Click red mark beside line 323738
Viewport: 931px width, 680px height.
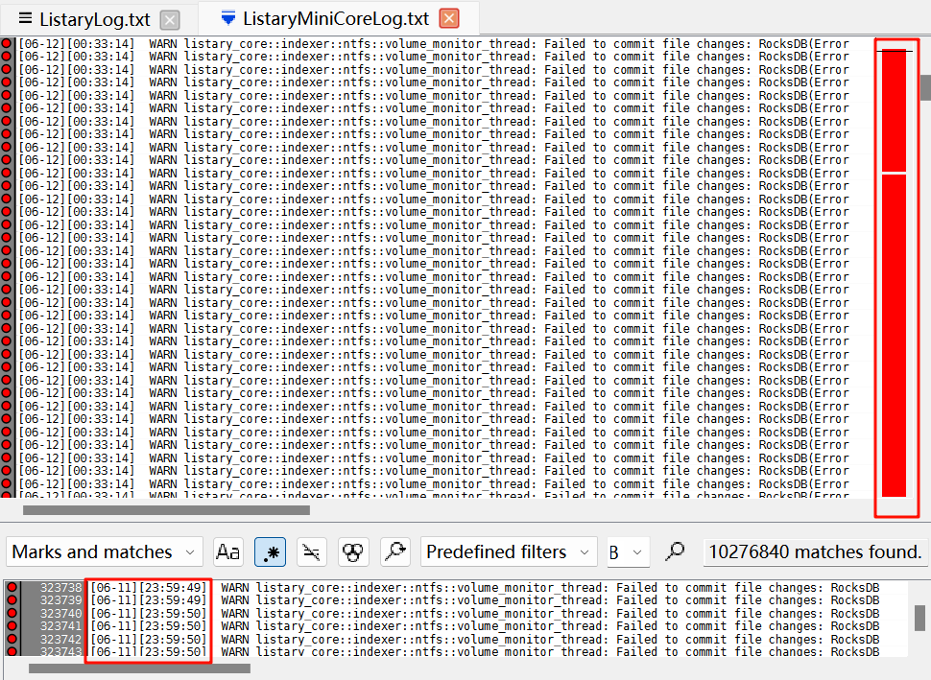click(x=12, y=588)
